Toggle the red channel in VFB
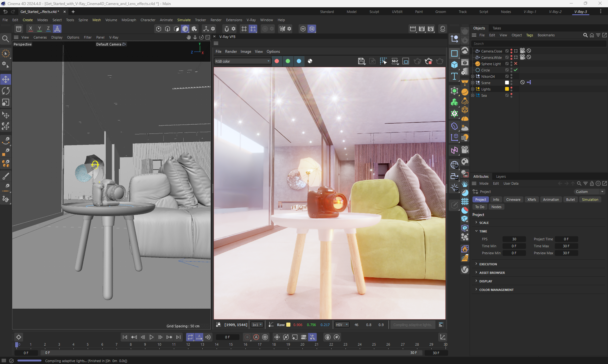Viewport: 608px width, 364px height. click(277, 61)
